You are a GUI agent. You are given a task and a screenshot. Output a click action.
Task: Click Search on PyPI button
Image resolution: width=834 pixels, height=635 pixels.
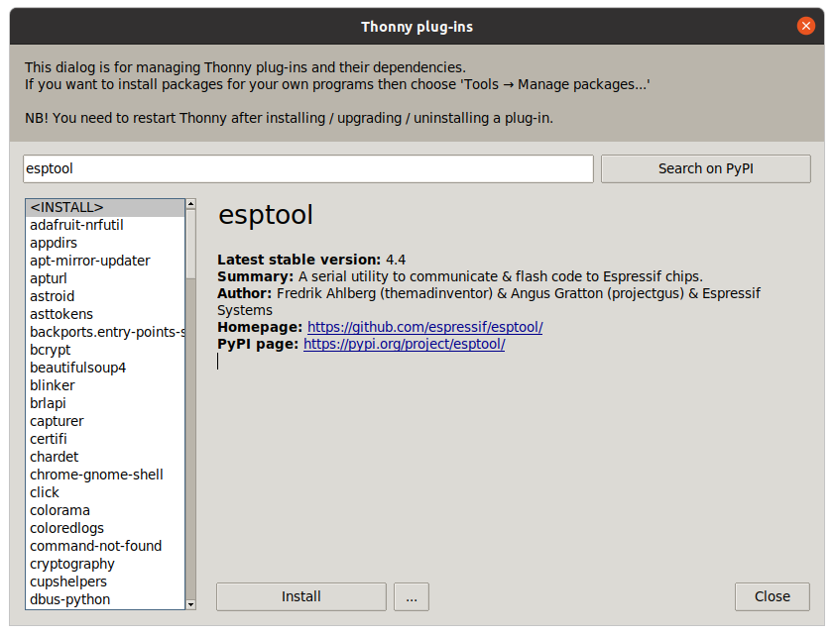(x=705, y=169)
